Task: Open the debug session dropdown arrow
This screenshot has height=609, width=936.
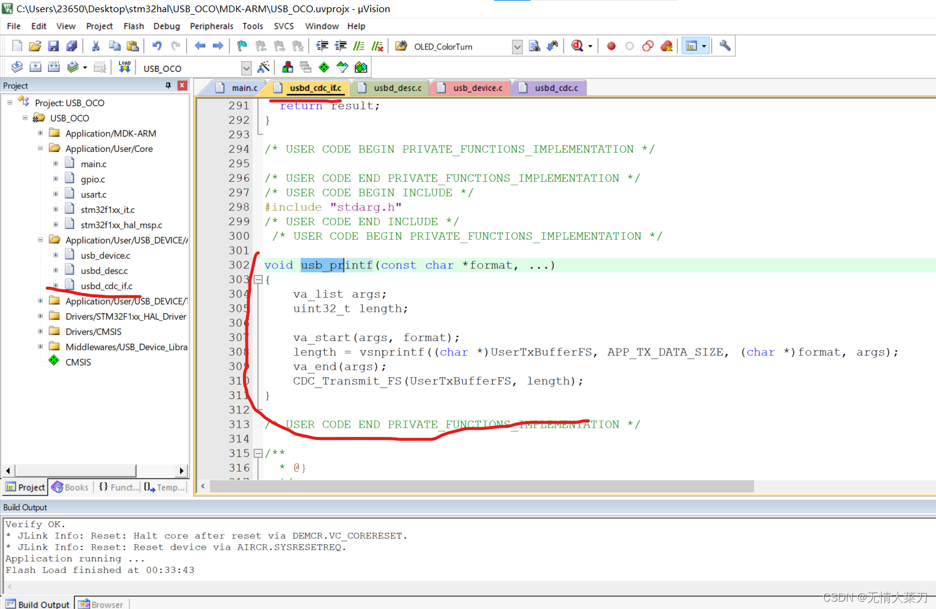Action: click(x=590, y=46)
